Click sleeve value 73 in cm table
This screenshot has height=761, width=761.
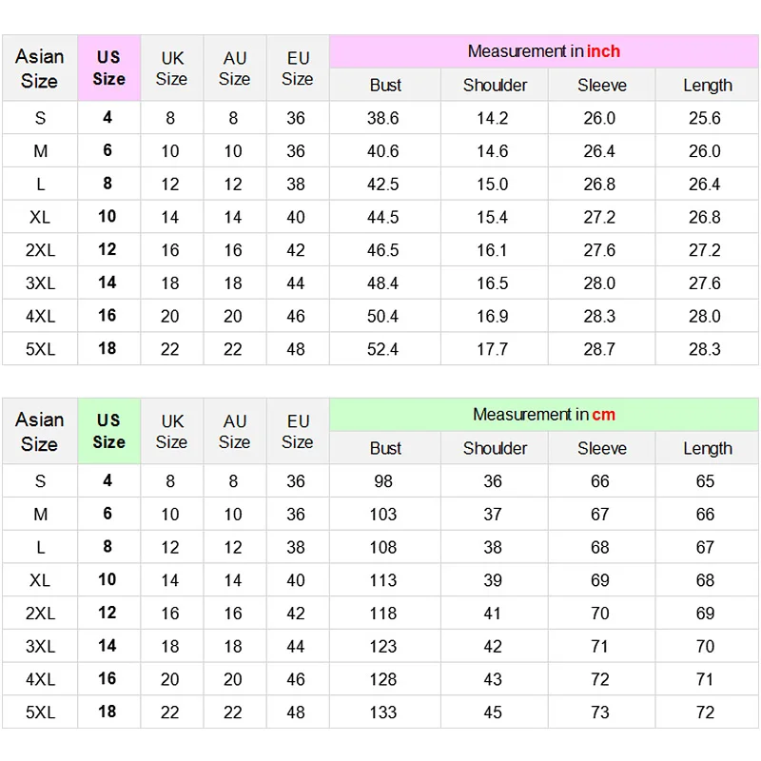pos(599,712)
